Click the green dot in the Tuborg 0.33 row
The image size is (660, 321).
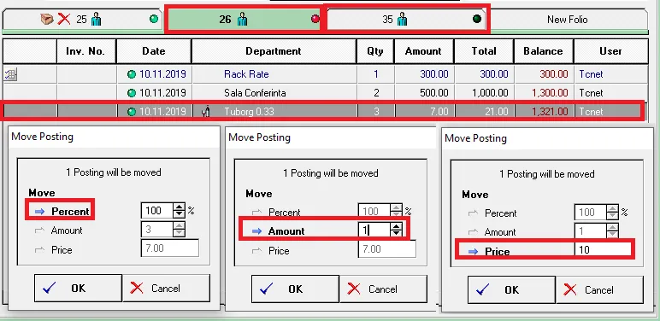[x=132, y=112]
